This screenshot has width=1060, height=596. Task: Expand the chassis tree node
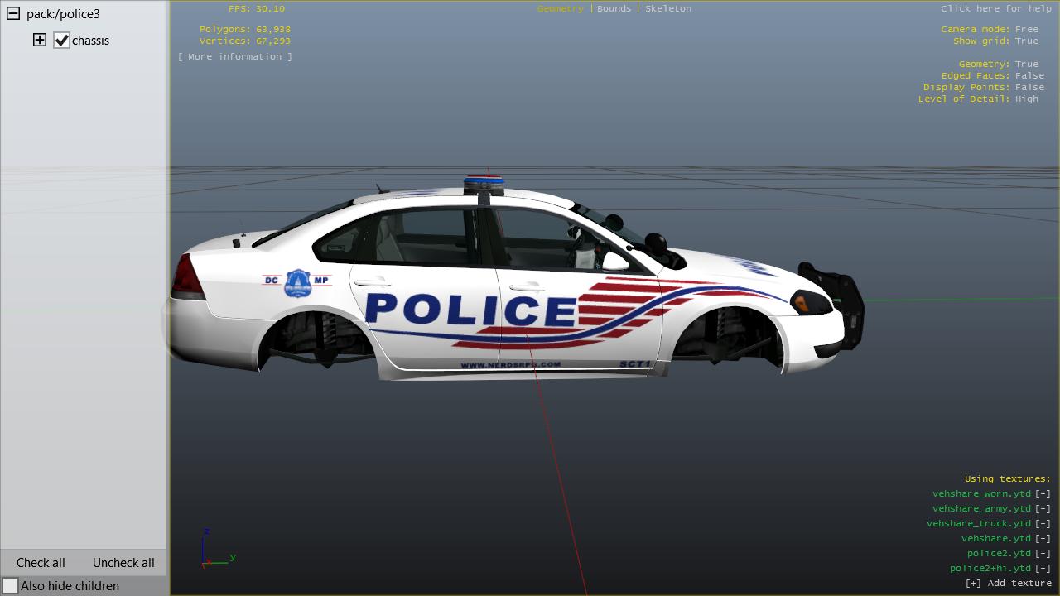click(40, 40)
